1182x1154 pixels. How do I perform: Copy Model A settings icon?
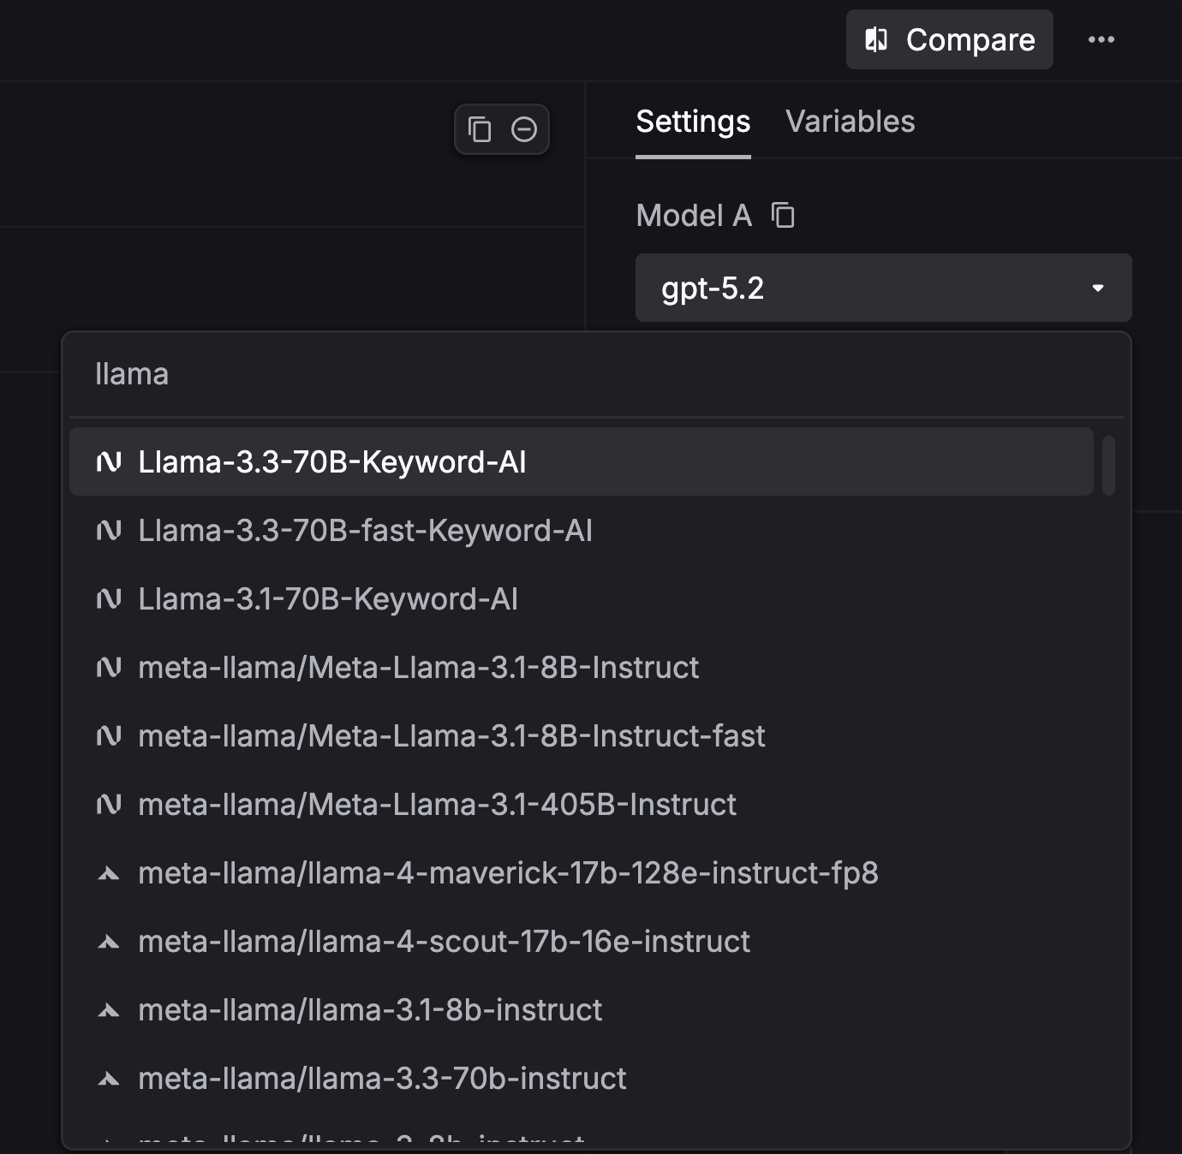coord(783,215)
